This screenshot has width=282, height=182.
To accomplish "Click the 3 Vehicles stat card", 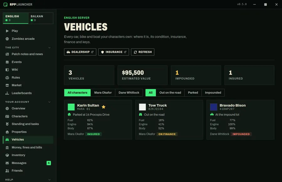I will pyautogui.click(x=89, y=75).
